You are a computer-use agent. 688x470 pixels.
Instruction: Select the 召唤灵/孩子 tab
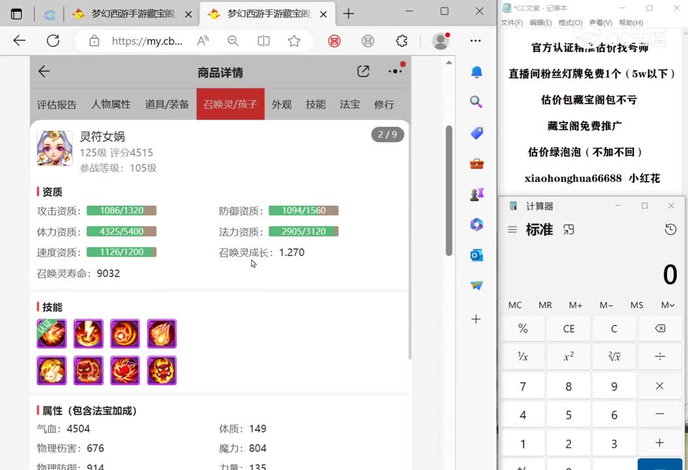(230, 104)
